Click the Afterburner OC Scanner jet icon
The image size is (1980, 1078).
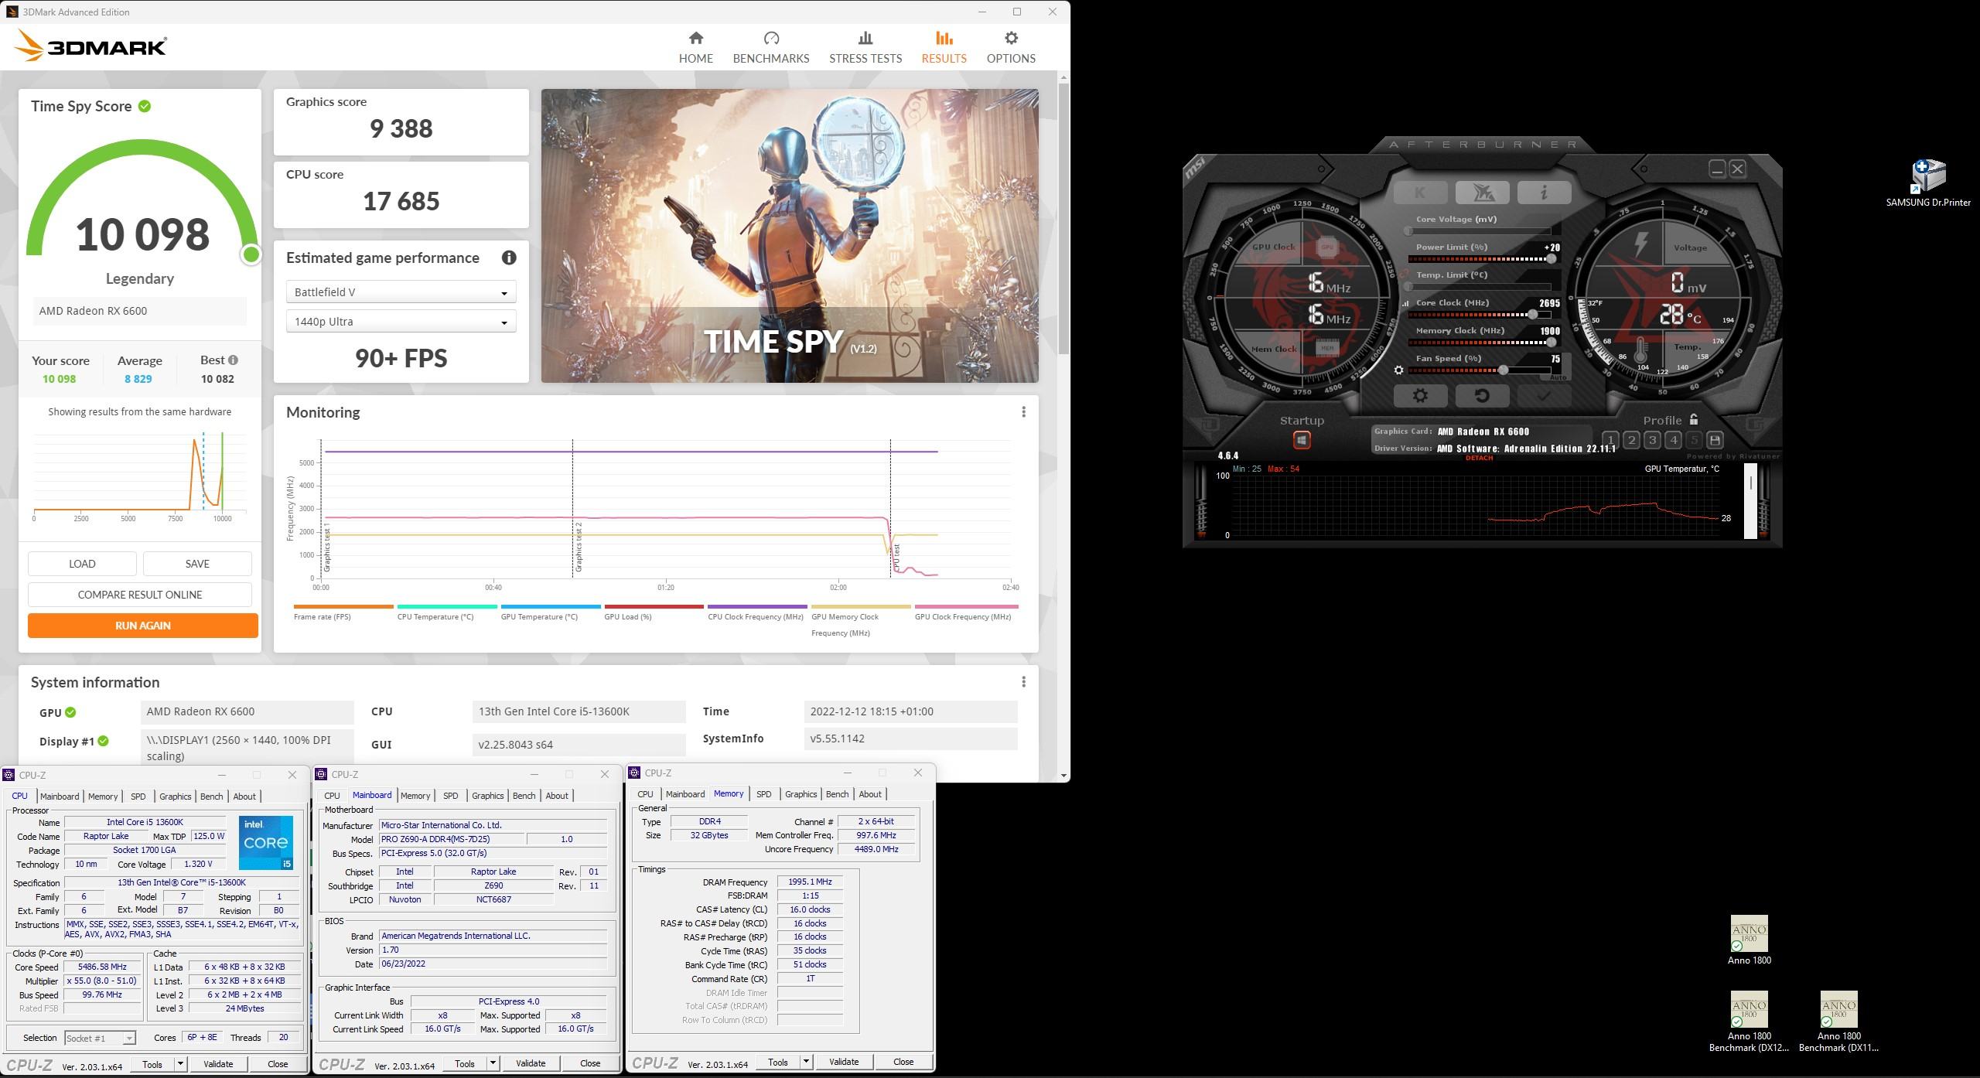[x=1482, y=193]
